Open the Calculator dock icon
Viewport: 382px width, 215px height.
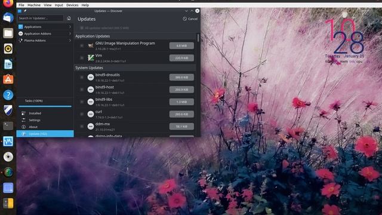click(x=8, y=203)
